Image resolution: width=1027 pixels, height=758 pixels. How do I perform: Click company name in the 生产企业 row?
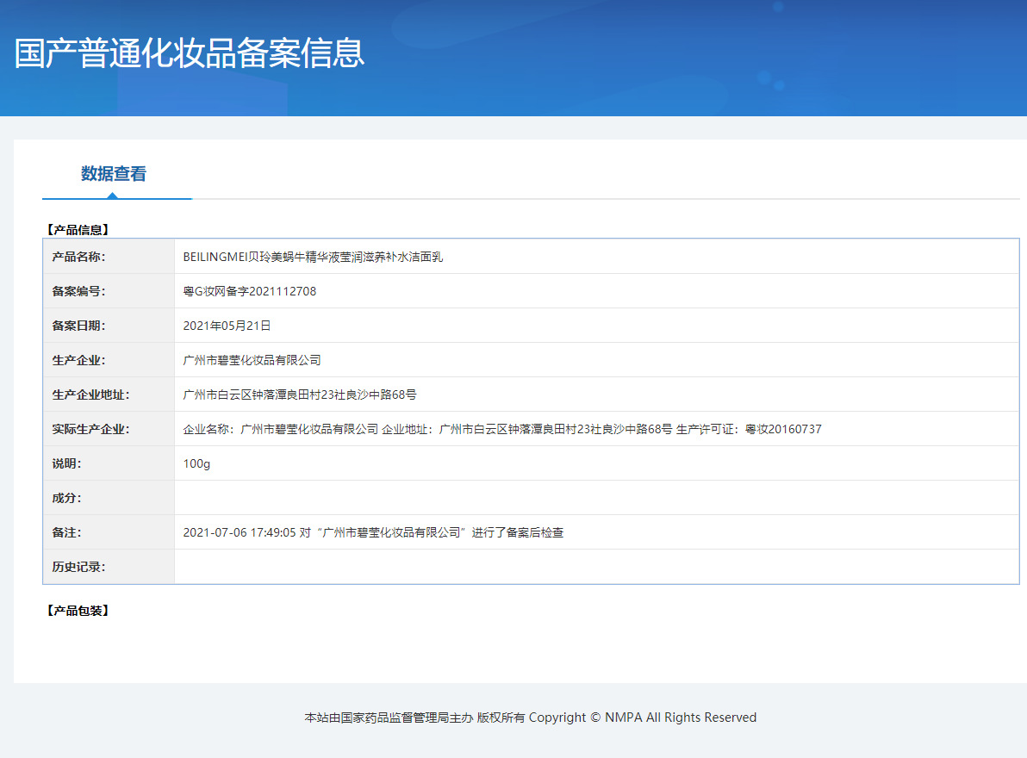(x=252, y=360)
